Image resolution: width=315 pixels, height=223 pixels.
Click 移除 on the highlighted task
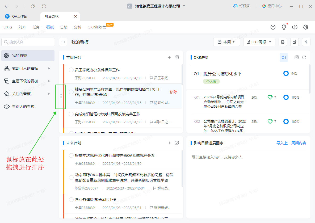coord(173,92)
